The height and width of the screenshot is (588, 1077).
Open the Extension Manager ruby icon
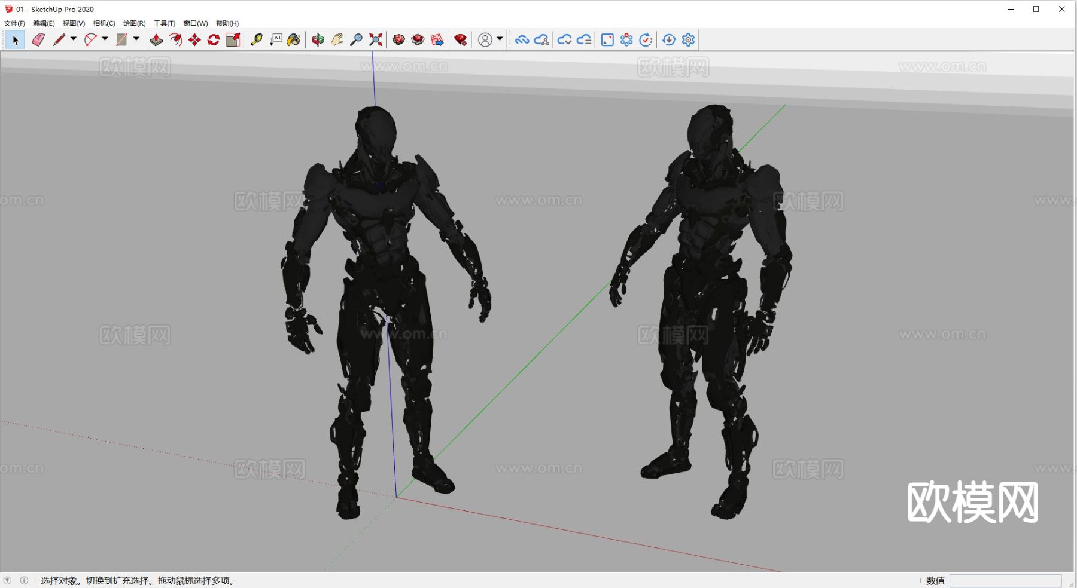tap(460, 40)
